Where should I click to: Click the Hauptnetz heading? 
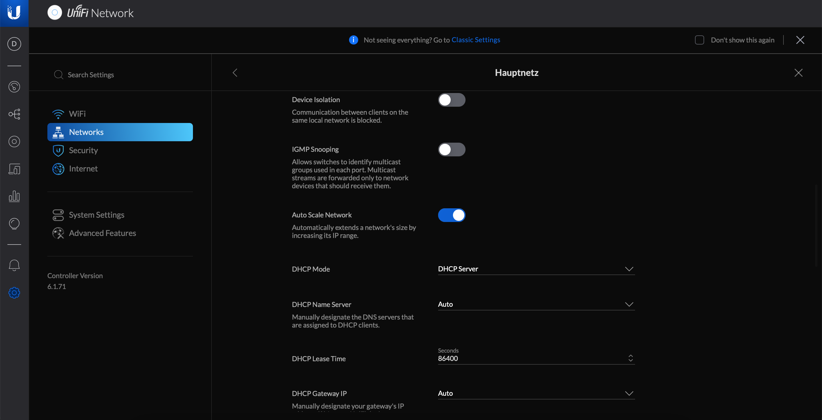pos(516,73)
